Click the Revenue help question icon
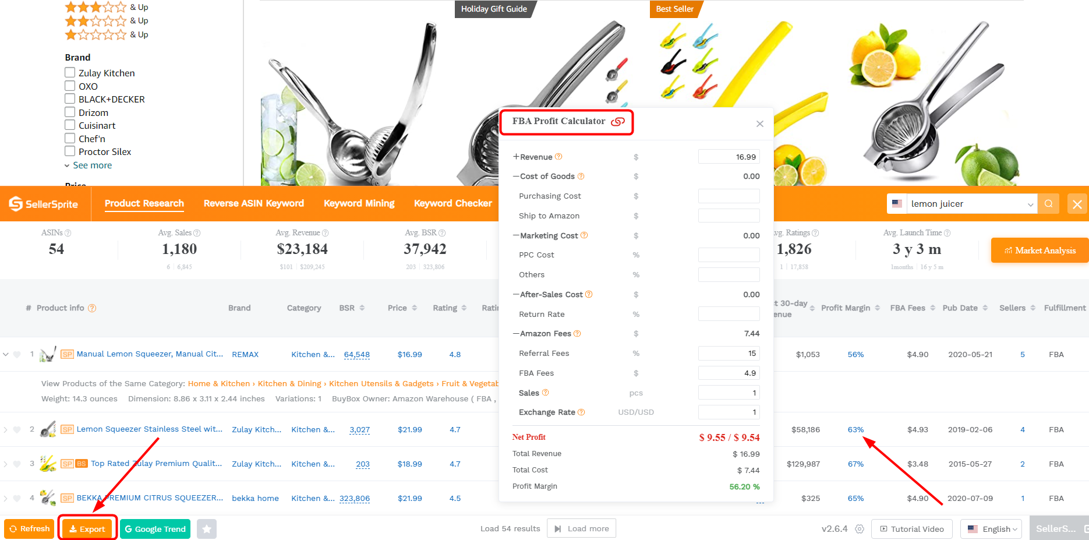1089x540 pixels. [558, 157]
